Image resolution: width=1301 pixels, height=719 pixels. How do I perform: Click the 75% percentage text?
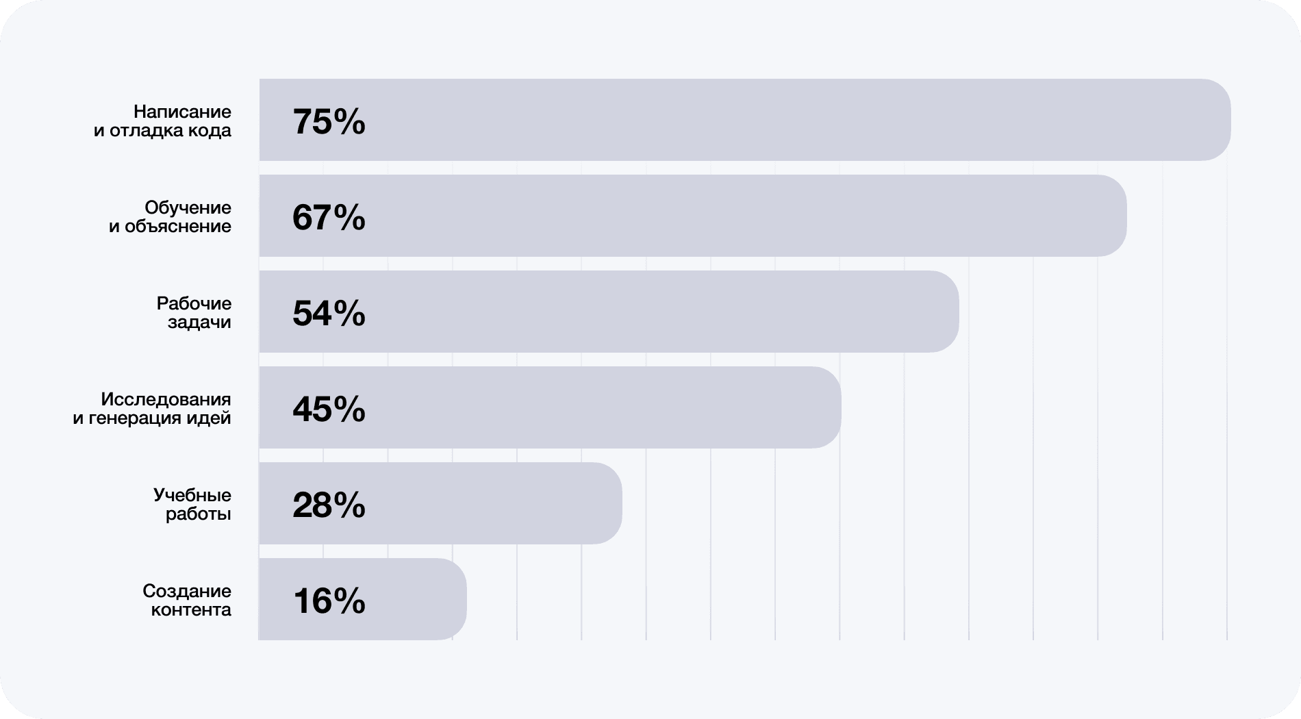[329, 122]
